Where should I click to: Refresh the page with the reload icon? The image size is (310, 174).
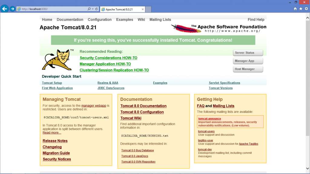click(x=97, y=9)
